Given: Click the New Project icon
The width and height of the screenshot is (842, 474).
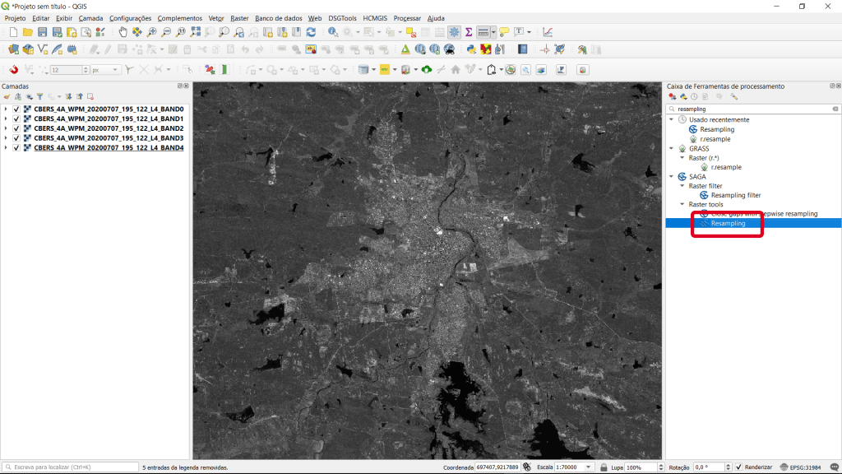Looking at the screenshot, I should point(13,32).
